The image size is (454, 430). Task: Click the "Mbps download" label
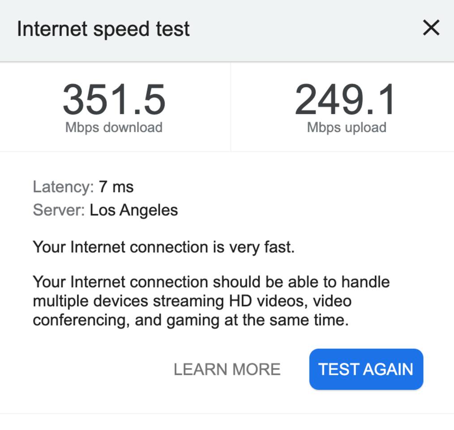[114, 127]
